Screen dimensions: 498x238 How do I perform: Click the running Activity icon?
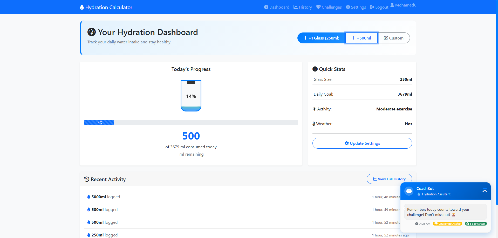[314, 109]
